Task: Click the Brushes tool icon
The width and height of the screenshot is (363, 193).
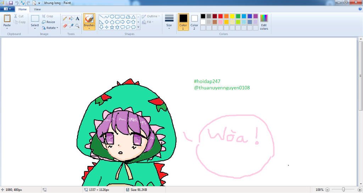Action: 89,19
